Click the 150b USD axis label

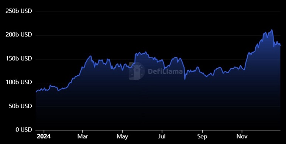tap(18, 59)
